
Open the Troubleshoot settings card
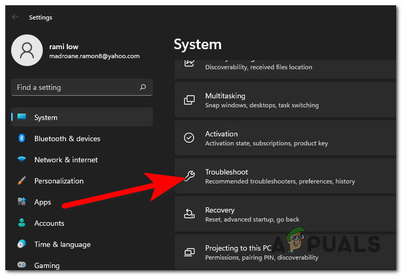click(285, 176)
